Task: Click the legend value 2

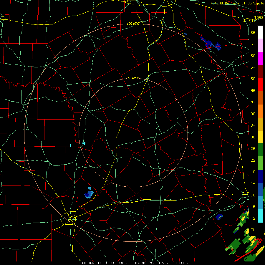Action: [254, 218]
